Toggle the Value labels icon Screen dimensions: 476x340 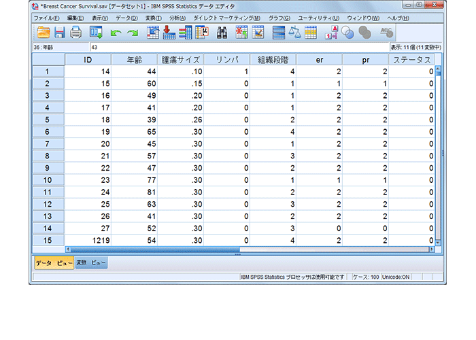coord(331,32)
